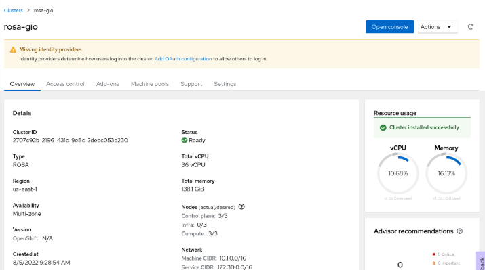Viewport: 485px width, 270px height.
Task: Click the ROSA type value
Action: (21, 165)
